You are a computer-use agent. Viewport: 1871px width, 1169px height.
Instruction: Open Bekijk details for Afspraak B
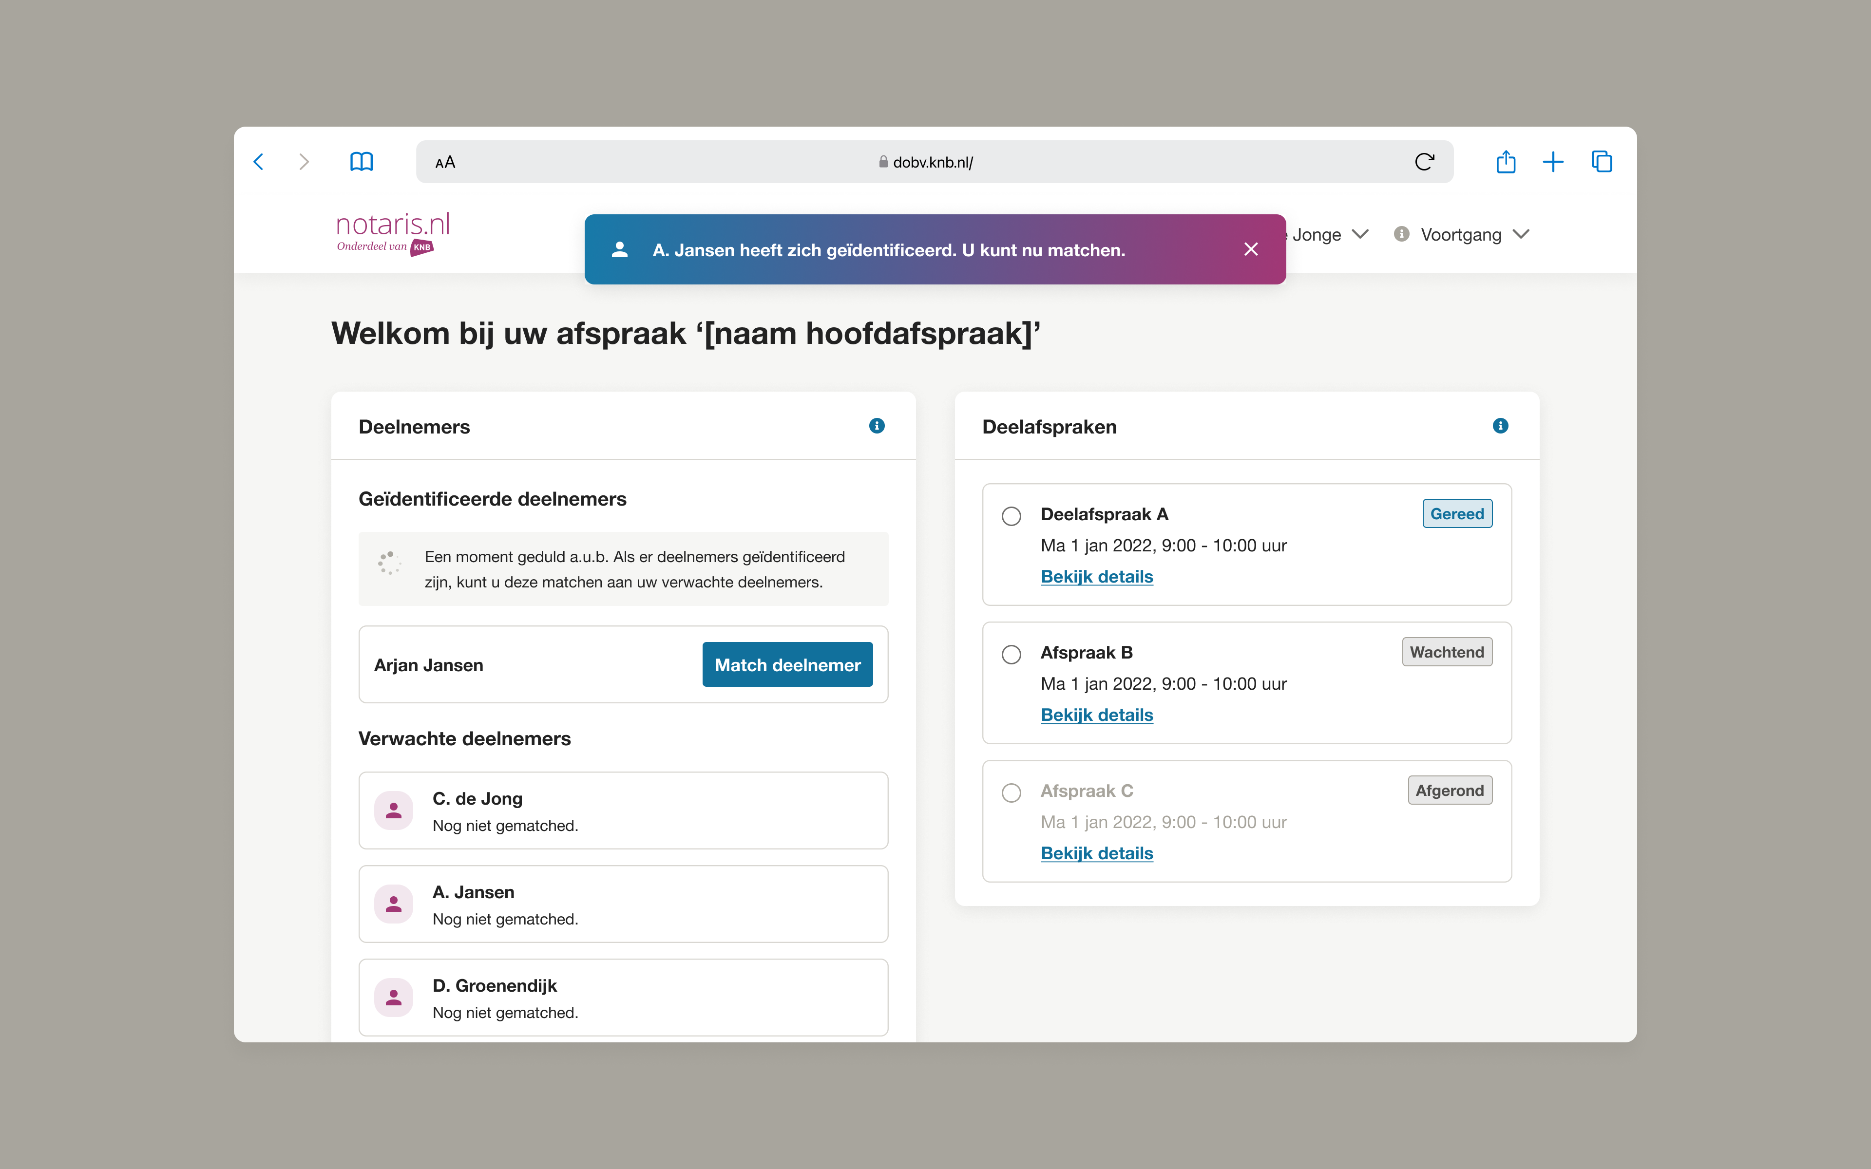[1096, 715]
